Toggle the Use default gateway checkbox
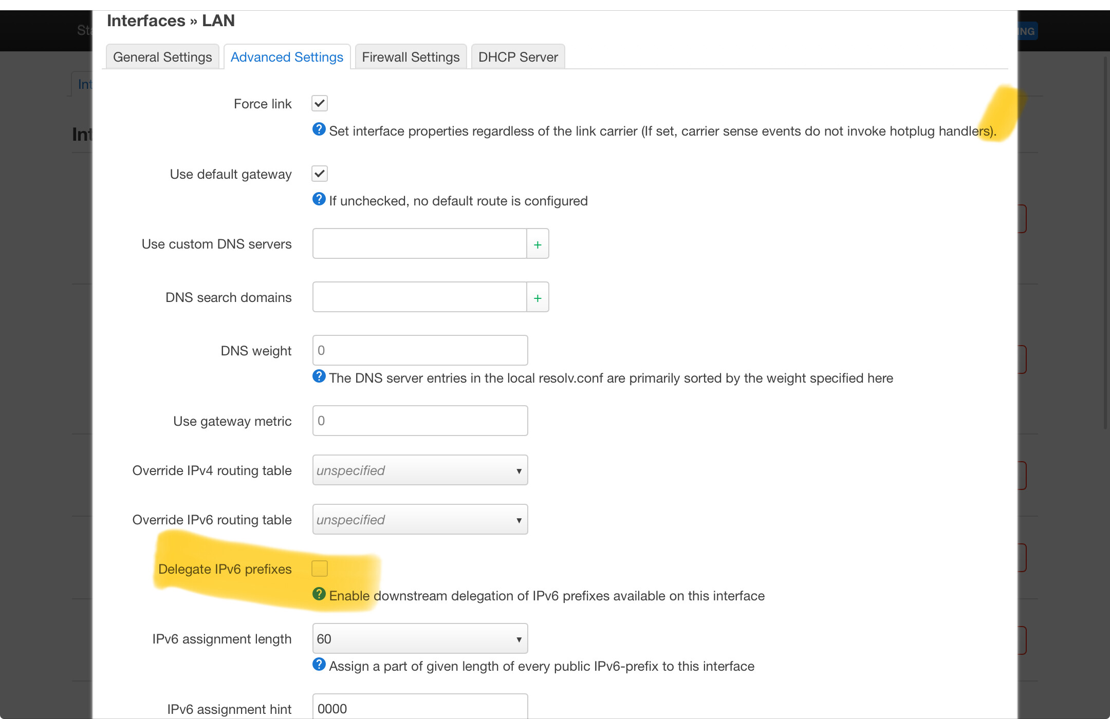The height and width of the screenshot is (719, 1110). (x=320, y=174)
